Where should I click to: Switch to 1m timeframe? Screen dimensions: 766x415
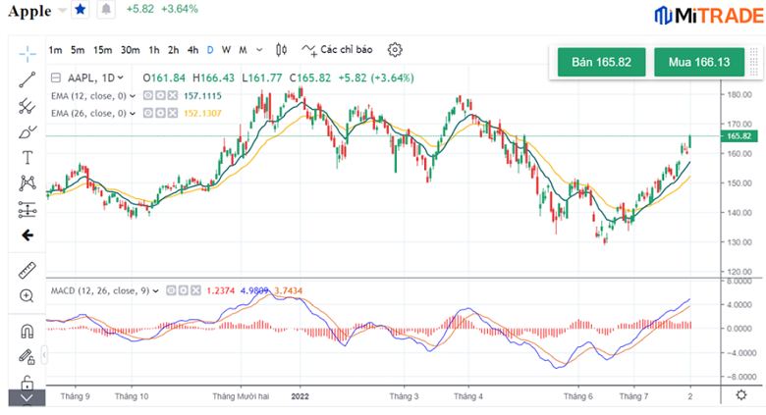[55, 50]
